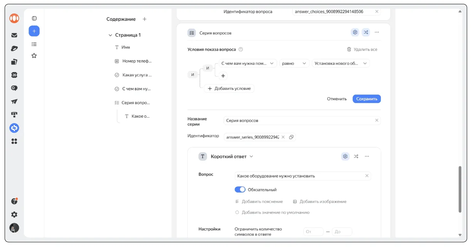Click Добавить пояснение link
This screenshot has height=248, width=471.
(259, 201)
